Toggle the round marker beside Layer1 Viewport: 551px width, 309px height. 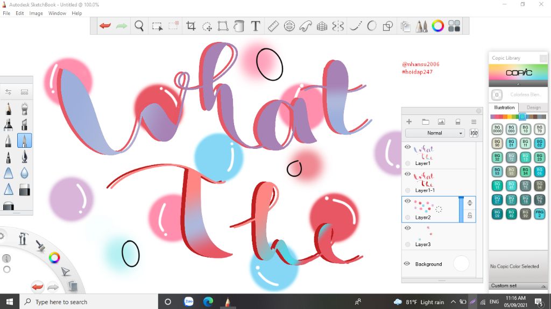pyautogui.click(x=408, y=163)
